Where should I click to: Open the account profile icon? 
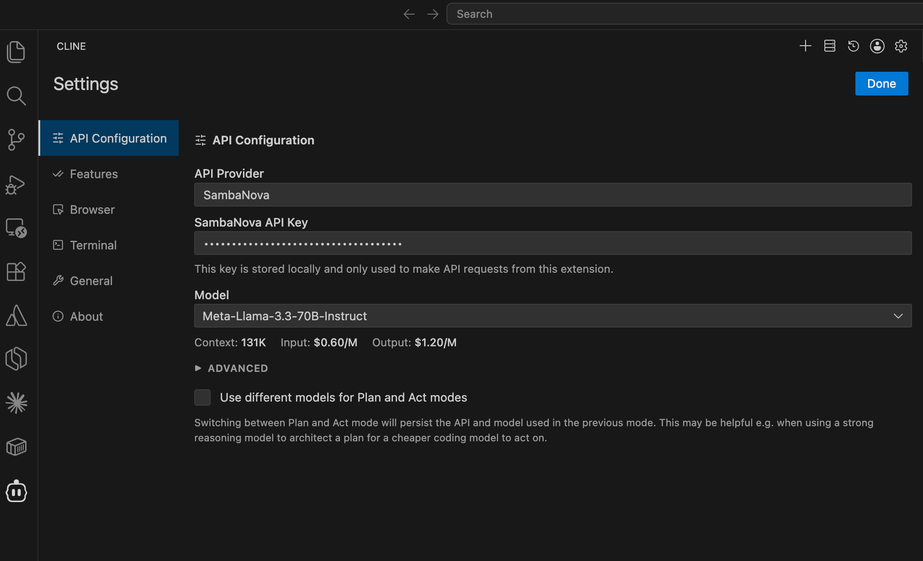click(x=877, y=46)
